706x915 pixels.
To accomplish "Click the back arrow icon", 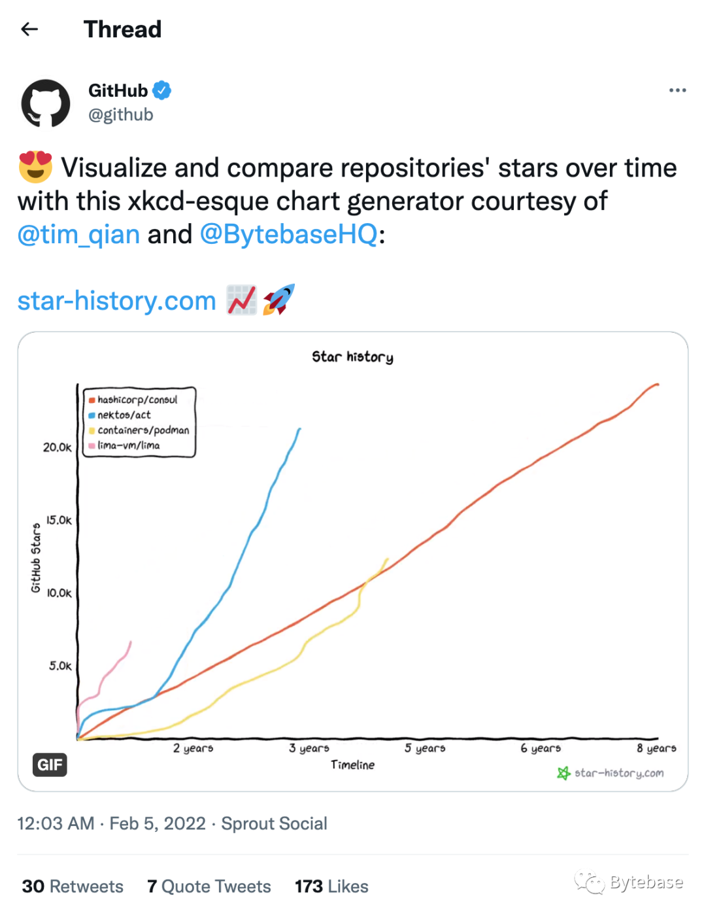I will tap(29, 29).
